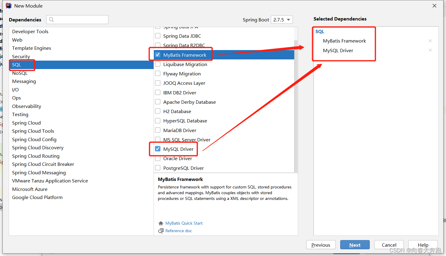The image size is (446, 256).
Task: Select the Testing category
Action: (81, 115)
